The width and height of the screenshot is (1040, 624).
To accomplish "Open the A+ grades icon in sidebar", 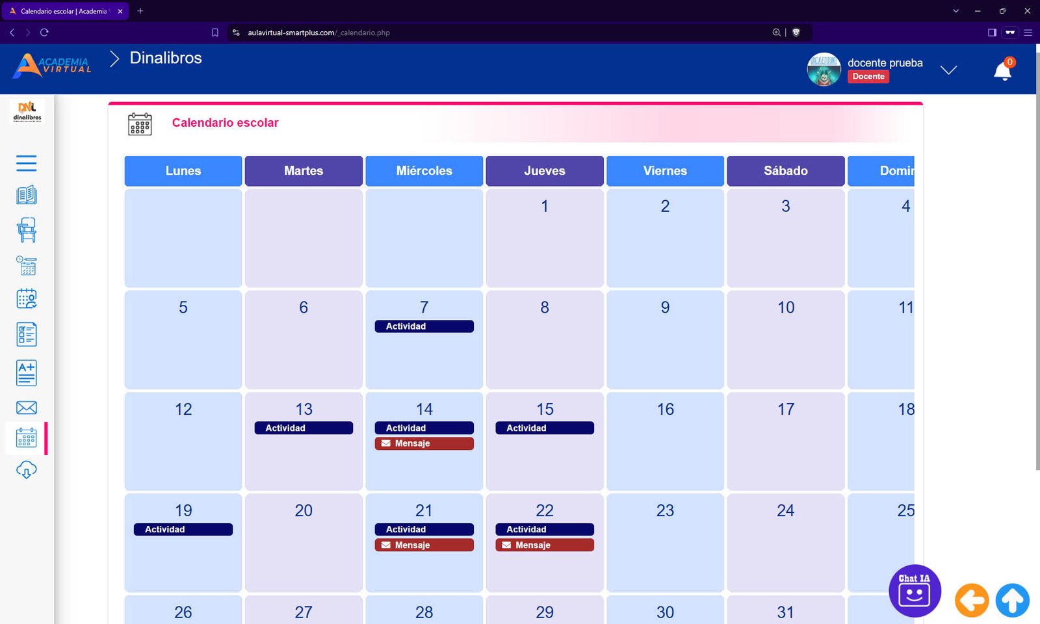I will [x=26, y=373].
